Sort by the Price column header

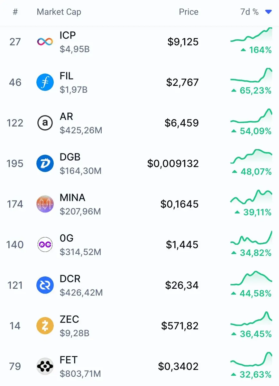189,12
